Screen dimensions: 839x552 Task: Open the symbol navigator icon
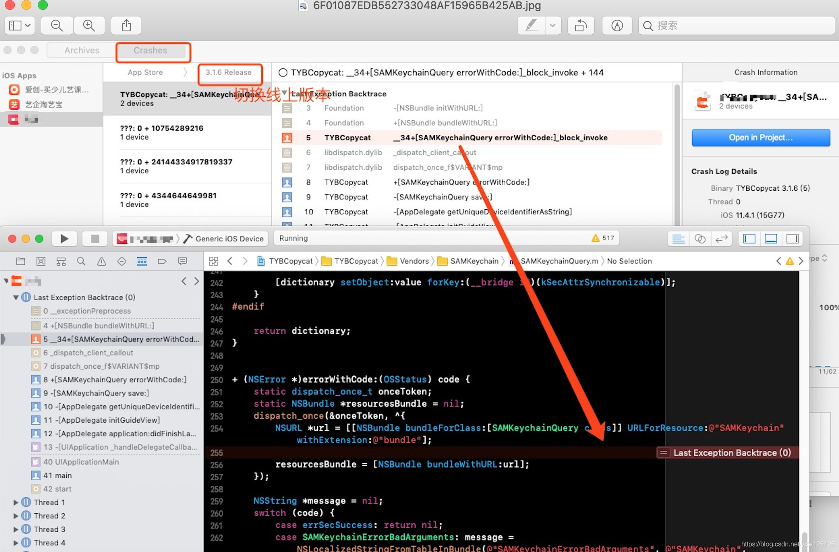(61, 261)
